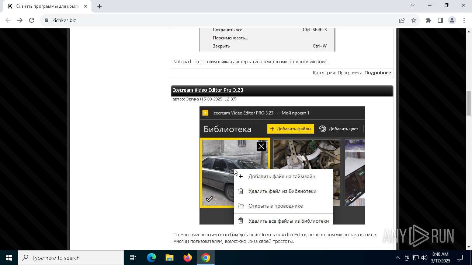Open the Chrome three-dot menu
Viewport: 472px width, 265px height.
464,20
